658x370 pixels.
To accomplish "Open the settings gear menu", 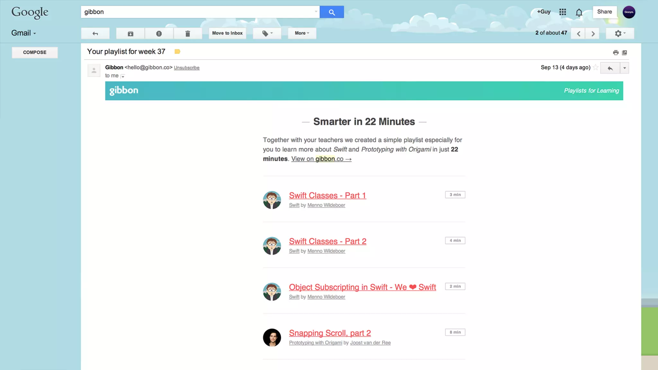I will coord(620,33).
